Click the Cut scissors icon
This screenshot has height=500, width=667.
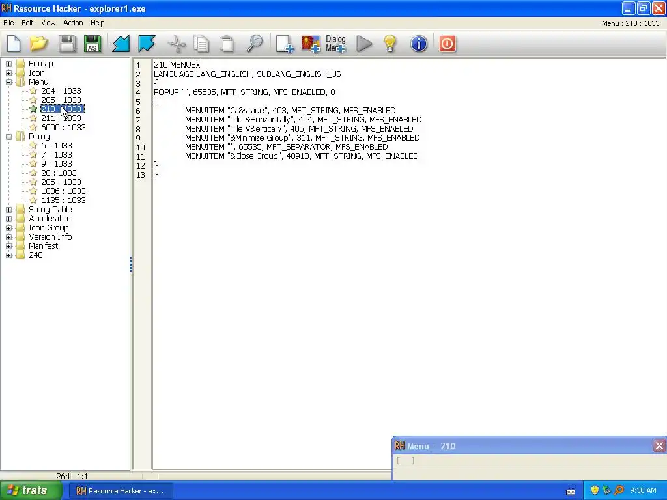[x=177, y=44]
